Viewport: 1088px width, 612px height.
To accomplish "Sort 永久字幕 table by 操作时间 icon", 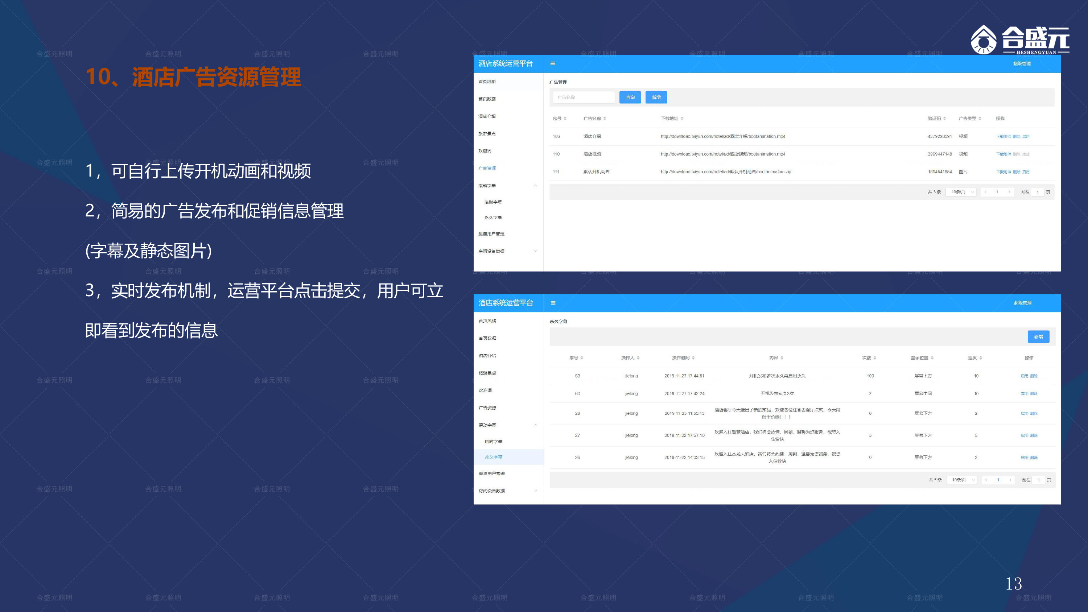I will click(693, 358).
